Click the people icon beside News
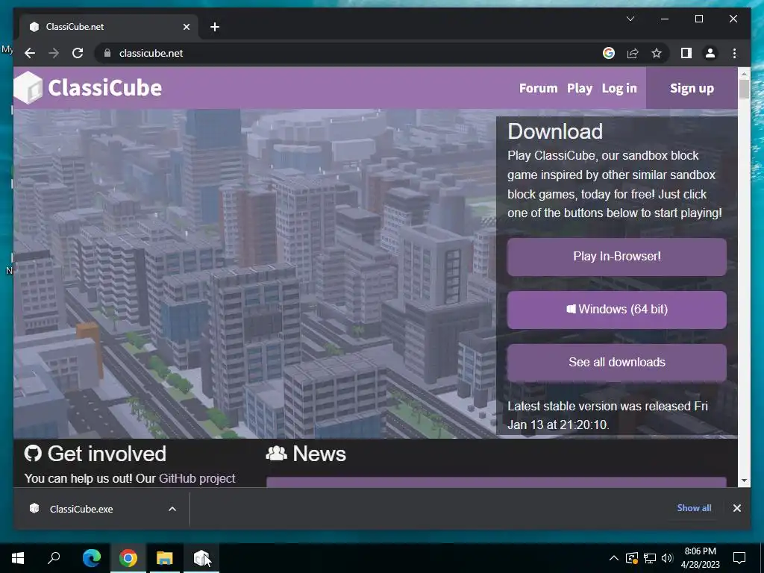764x573 pixels. (x=276, y=454)
